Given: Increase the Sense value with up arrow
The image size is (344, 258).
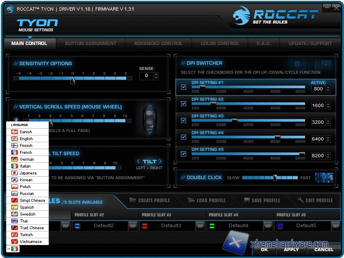Looking at the screenshot, I should click(x=156, y=74).
